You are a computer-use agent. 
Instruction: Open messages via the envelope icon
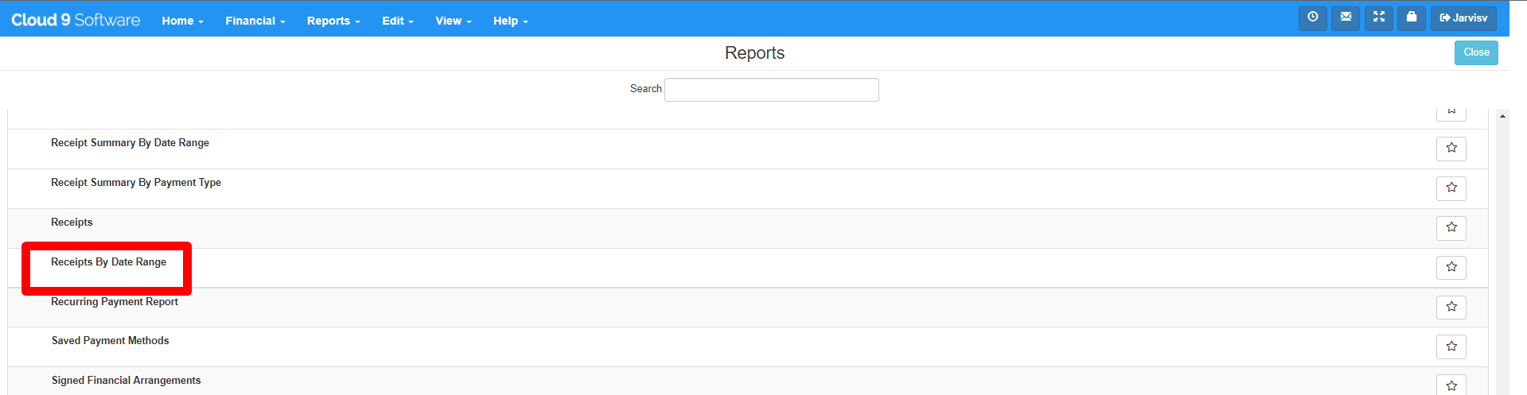click(x=1346, y=17)
